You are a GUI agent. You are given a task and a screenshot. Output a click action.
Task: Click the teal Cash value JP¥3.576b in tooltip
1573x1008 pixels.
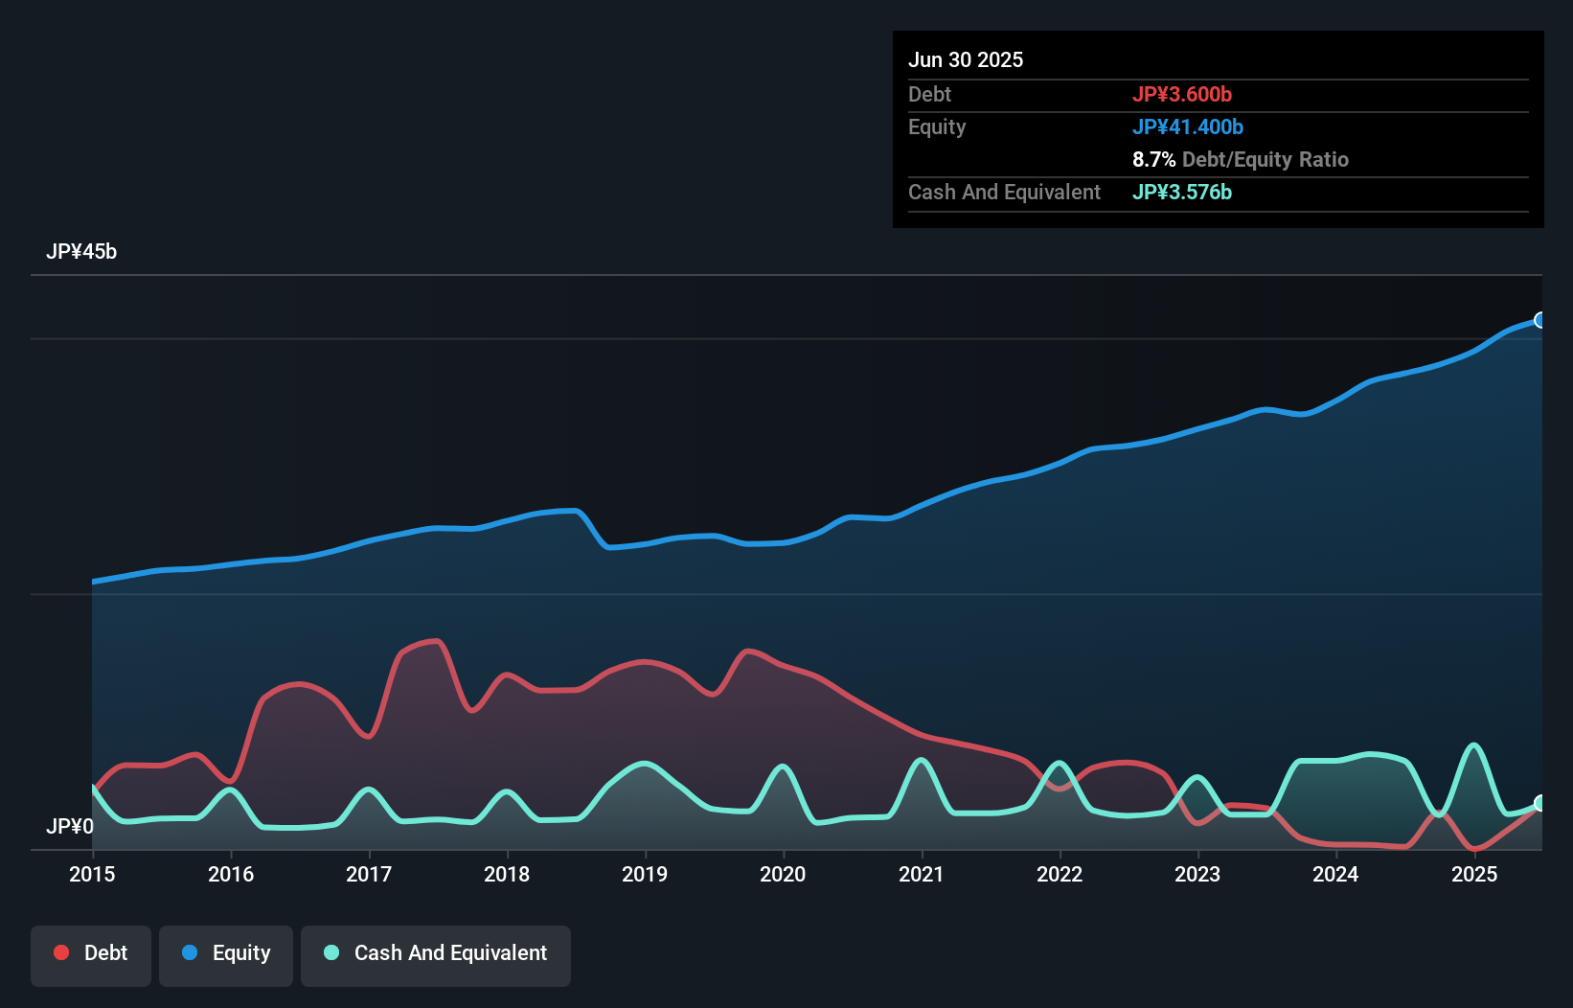pyautogui.click(x=1182, y=192)
